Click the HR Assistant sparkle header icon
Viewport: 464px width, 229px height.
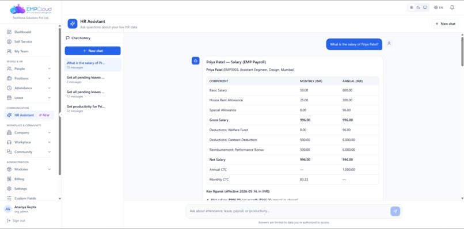(73, 24)
